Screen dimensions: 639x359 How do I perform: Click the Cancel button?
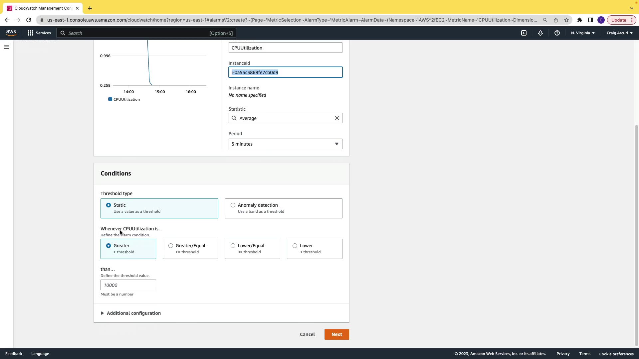click(307, 334)
